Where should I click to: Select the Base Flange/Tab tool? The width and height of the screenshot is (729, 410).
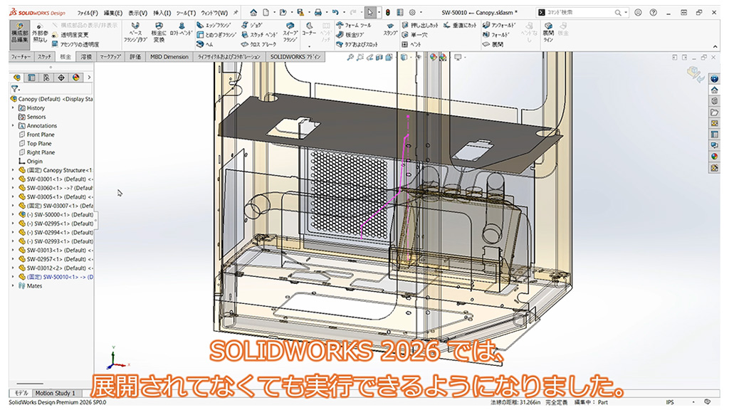point(135,33)
